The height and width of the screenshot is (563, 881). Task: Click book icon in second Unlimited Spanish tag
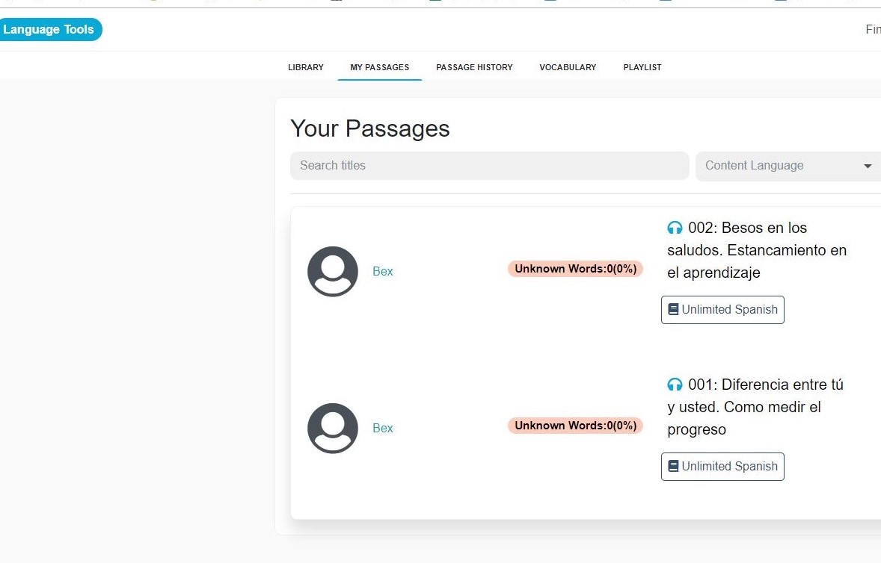pos(673,466)
